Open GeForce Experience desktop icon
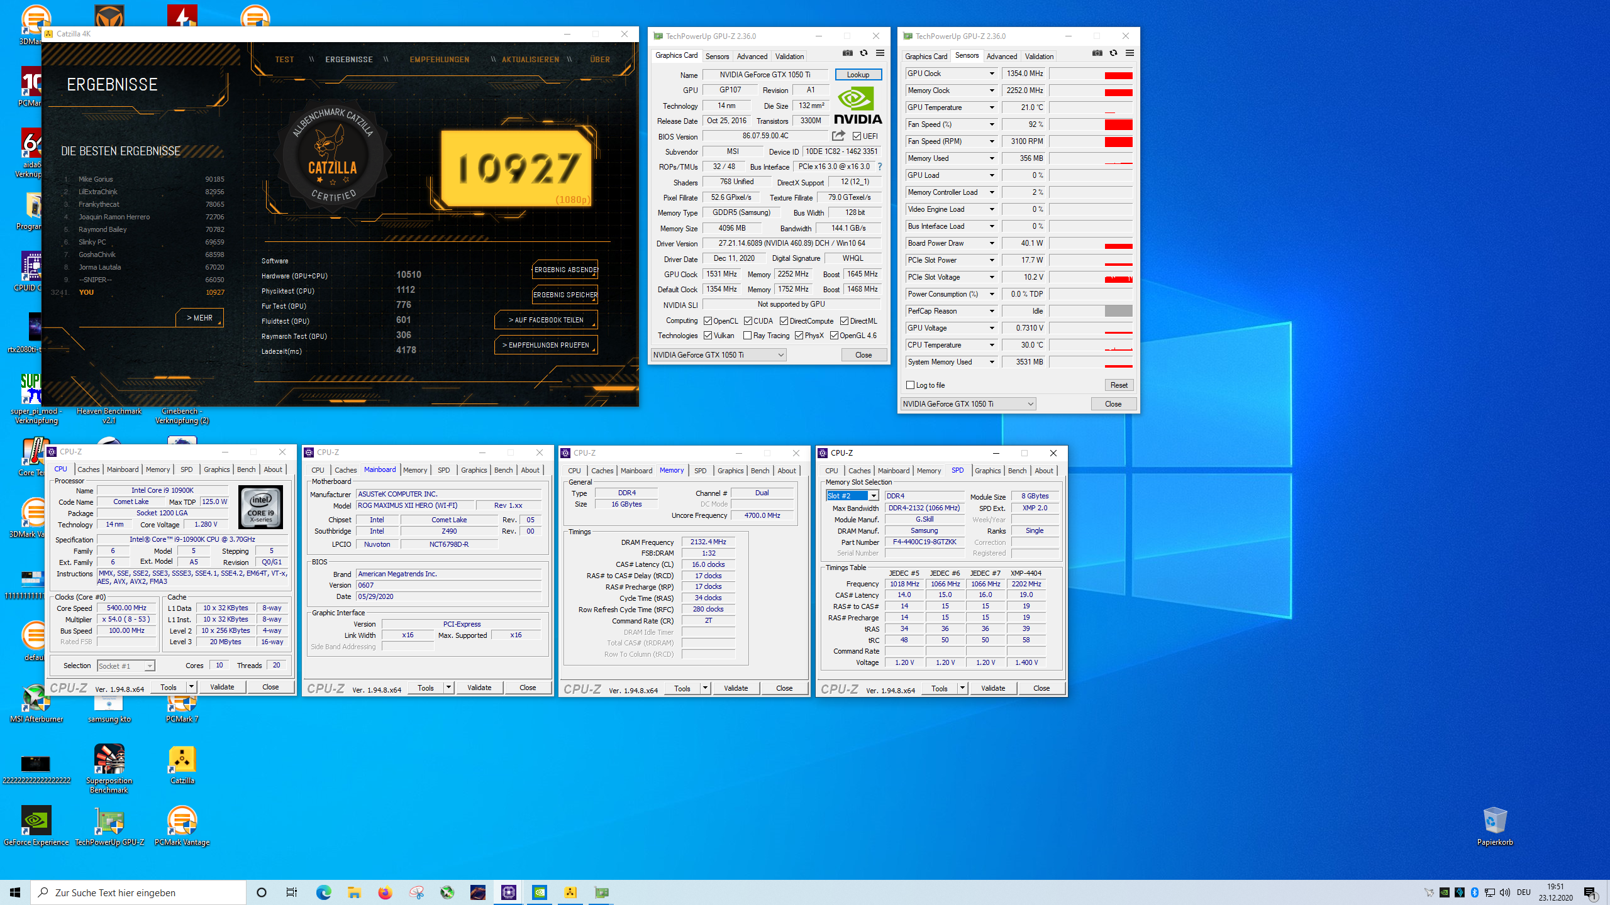 click(36, 825)
